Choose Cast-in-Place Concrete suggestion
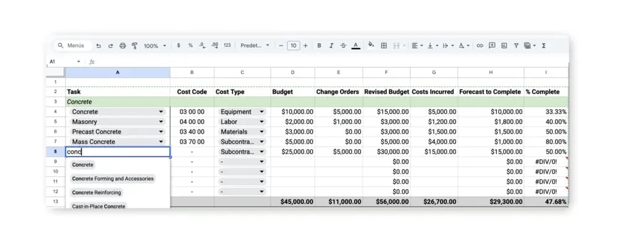This screenshot has width=618, height=243. [x=98, y=206]
